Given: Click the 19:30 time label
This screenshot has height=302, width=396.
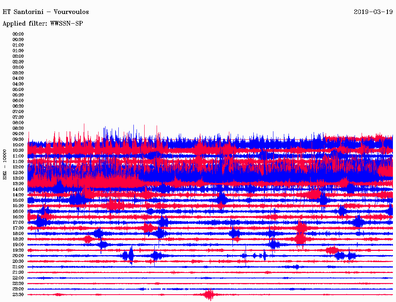Looking at the screenshot, I should pyautogui.click(x=18, y=250).
